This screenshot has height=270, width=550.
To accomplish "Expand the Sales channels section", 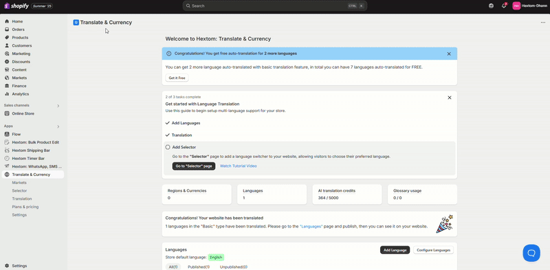I will pos(58,106).
